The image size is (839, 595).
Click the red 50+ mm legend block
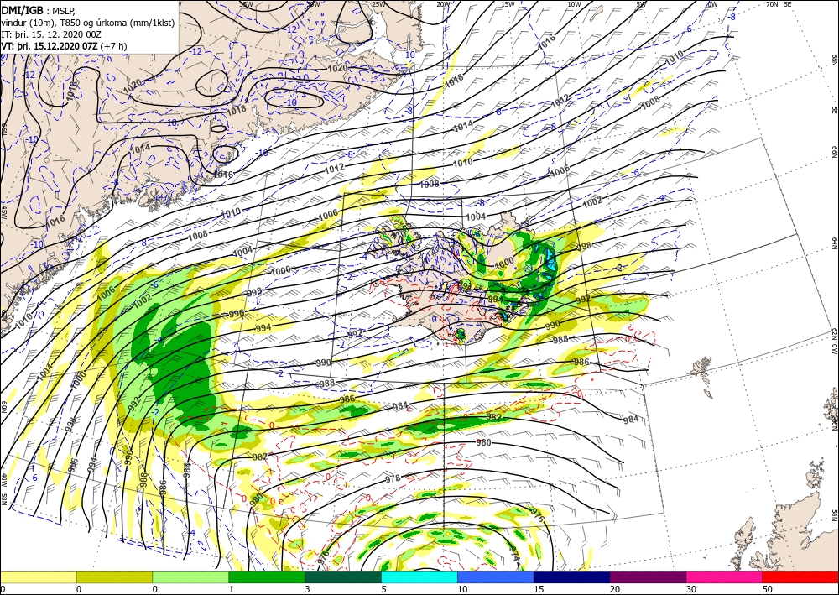pos(800,577)
